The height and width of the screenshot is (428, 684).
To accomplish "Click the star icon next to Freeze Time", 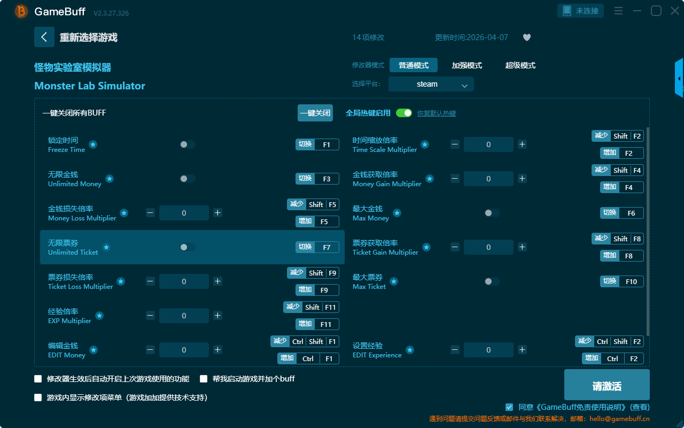I will tap(93, 144).
